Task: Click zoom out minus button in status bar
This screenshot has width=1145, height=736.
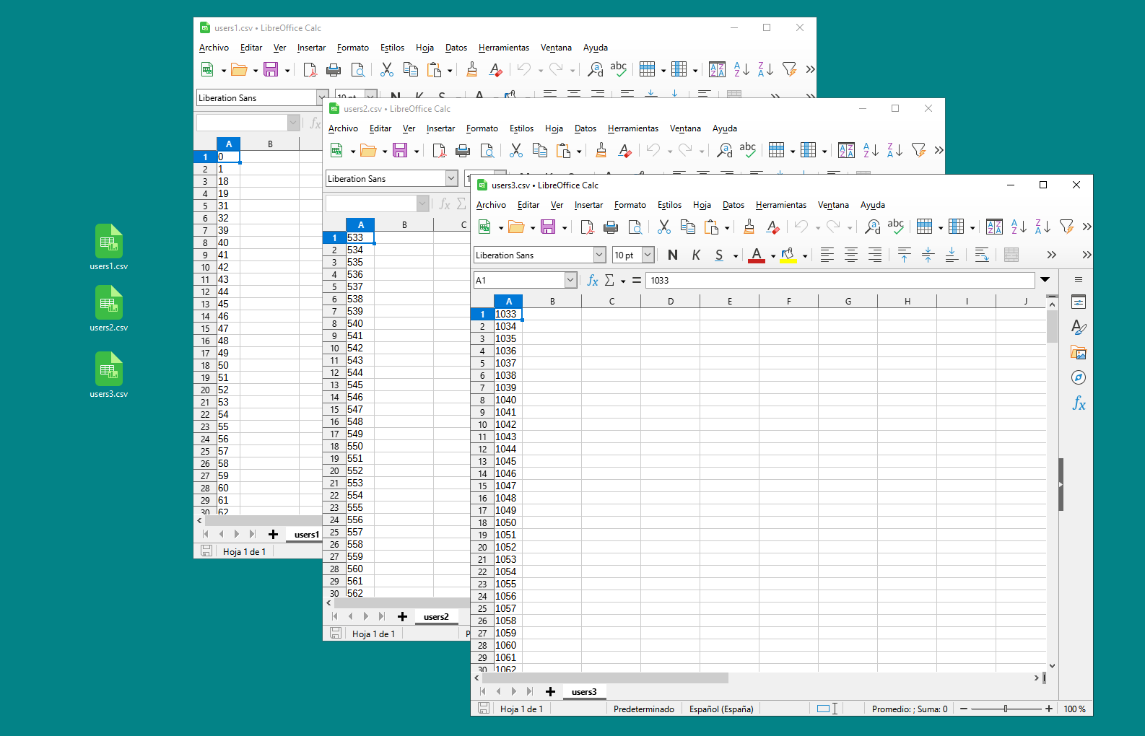Action: (963, 709)
